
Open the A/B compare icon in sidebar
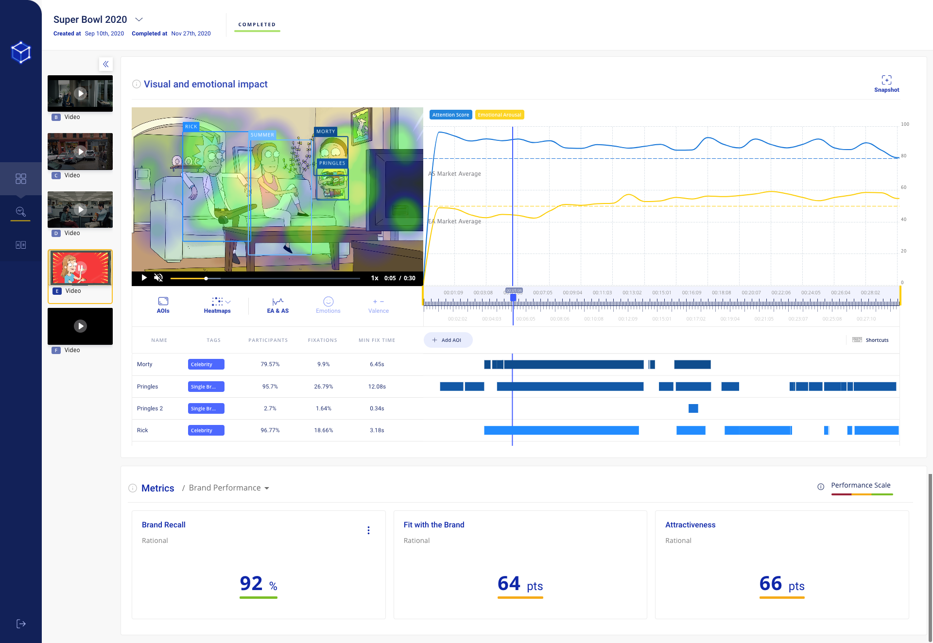tap(21, 245)
